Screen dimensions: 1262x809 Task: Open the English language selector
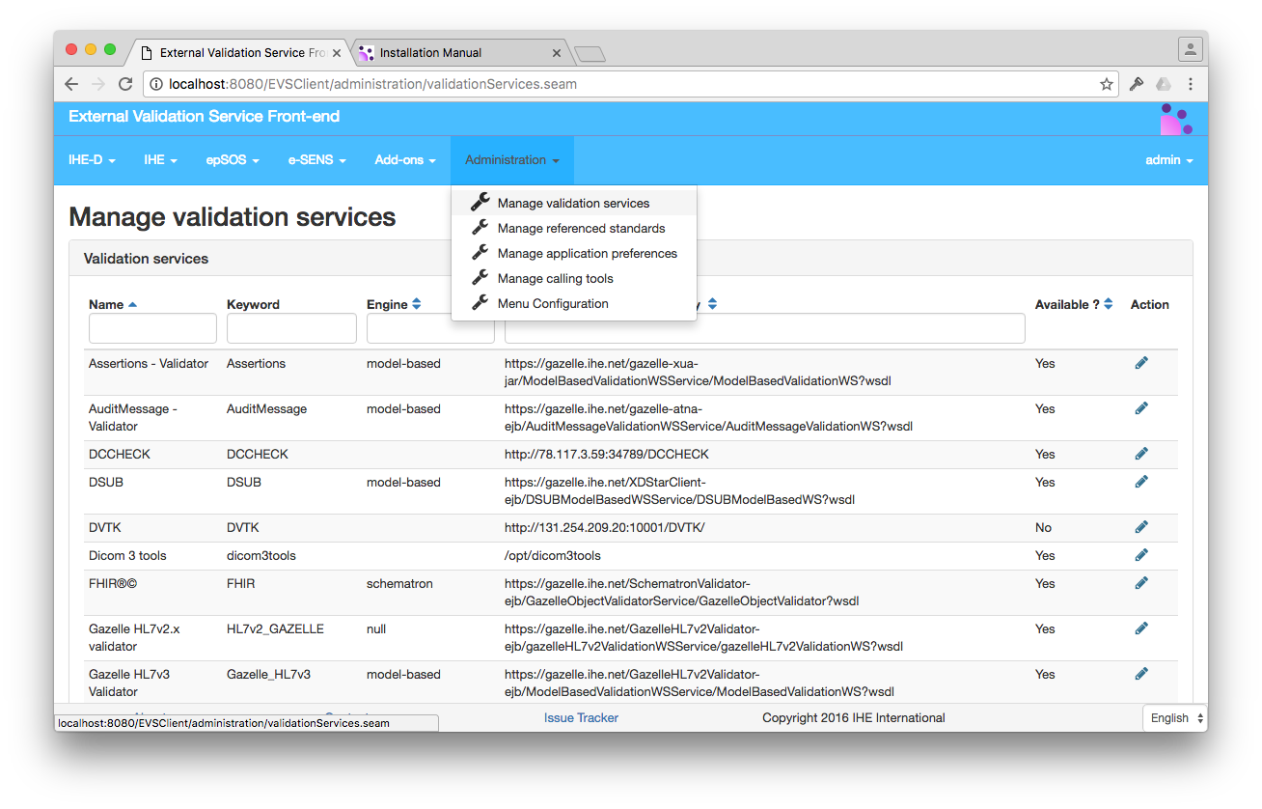tap(1173, 717)
